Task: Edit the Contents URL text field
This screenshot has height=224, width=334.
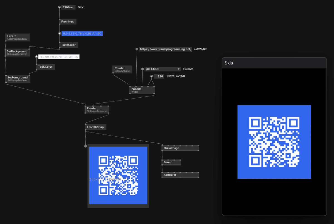Action: point(165,49)
